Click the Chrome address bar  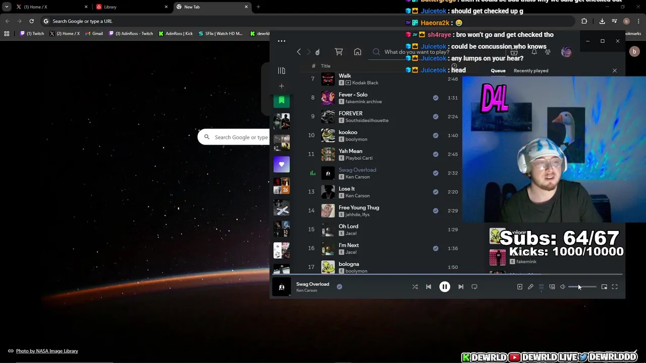[308, 21]
